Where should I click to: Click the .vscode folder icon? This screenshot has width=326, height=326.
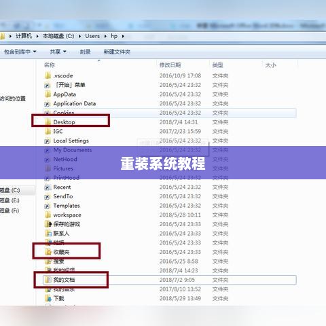48,75
